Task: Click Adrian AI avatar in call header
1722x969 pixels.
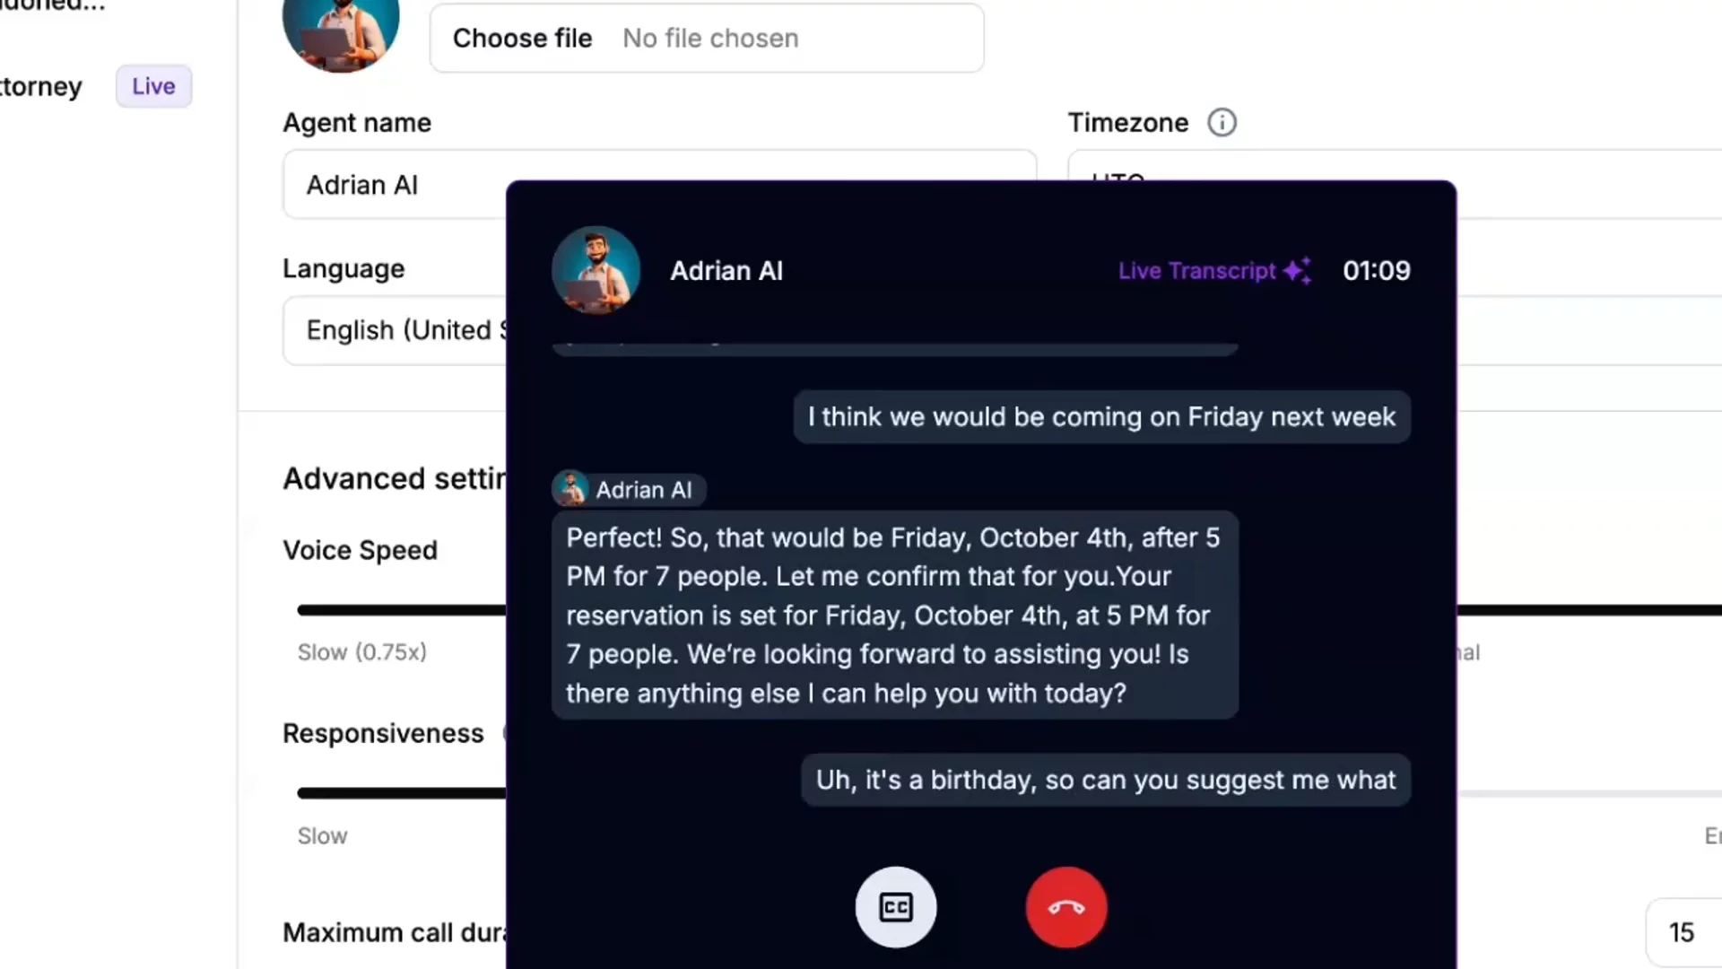Action: coord(596,270)
